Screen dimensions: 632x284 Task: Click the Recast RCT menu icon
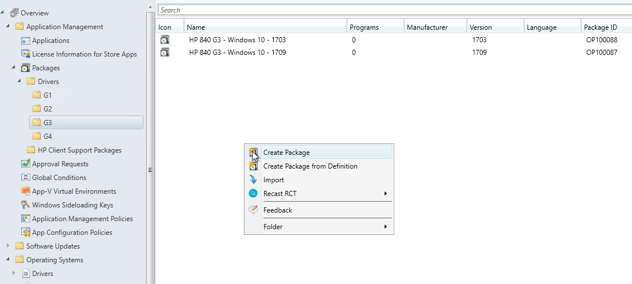[253, 194]
